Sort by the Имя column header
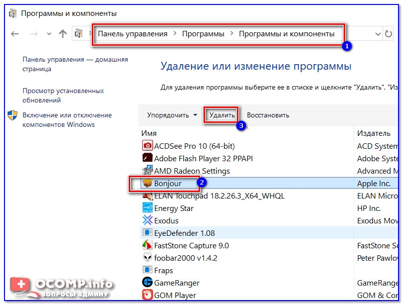This screenshot has width=403, height=305. click(149, 133)
